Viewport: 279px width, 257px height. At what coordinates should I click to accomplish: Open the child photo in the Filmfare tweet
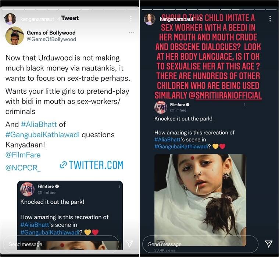click(x=200, y=198)
